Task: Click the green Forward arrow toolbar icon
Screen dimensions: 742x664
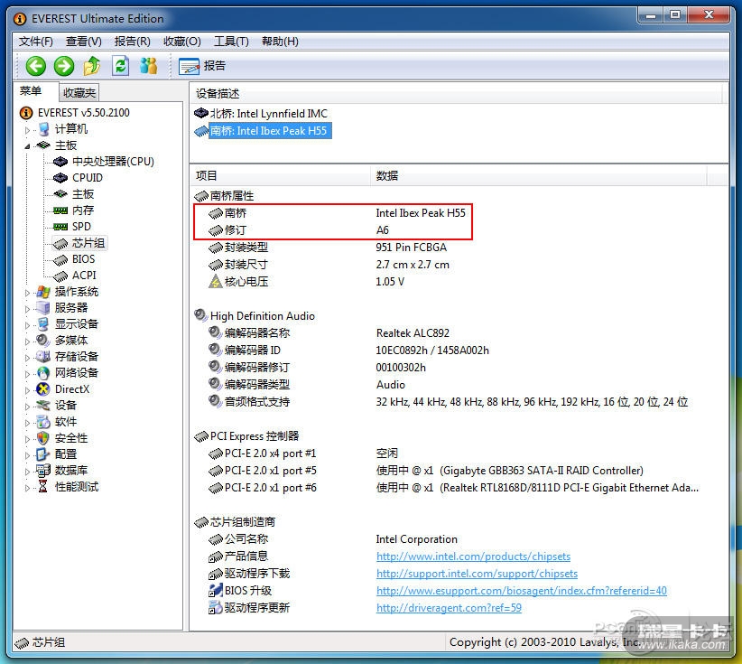Action: pos(64,66)
